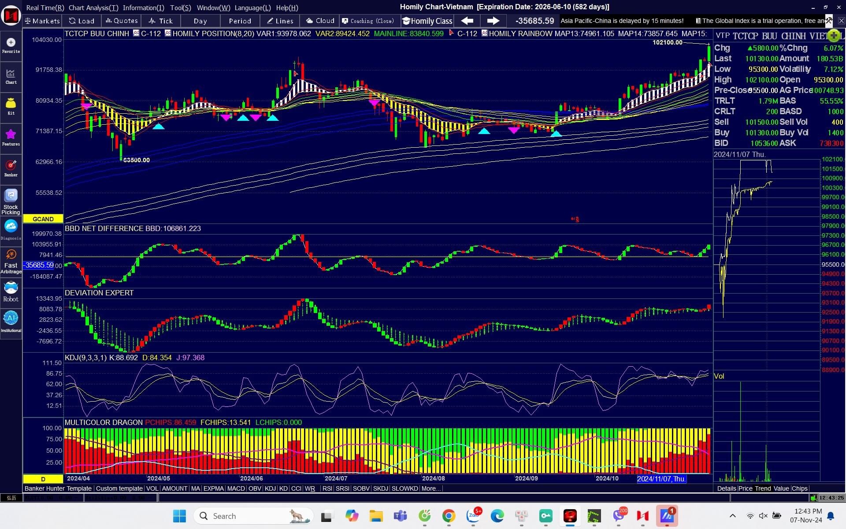Switch to Tick chart view

161,21
